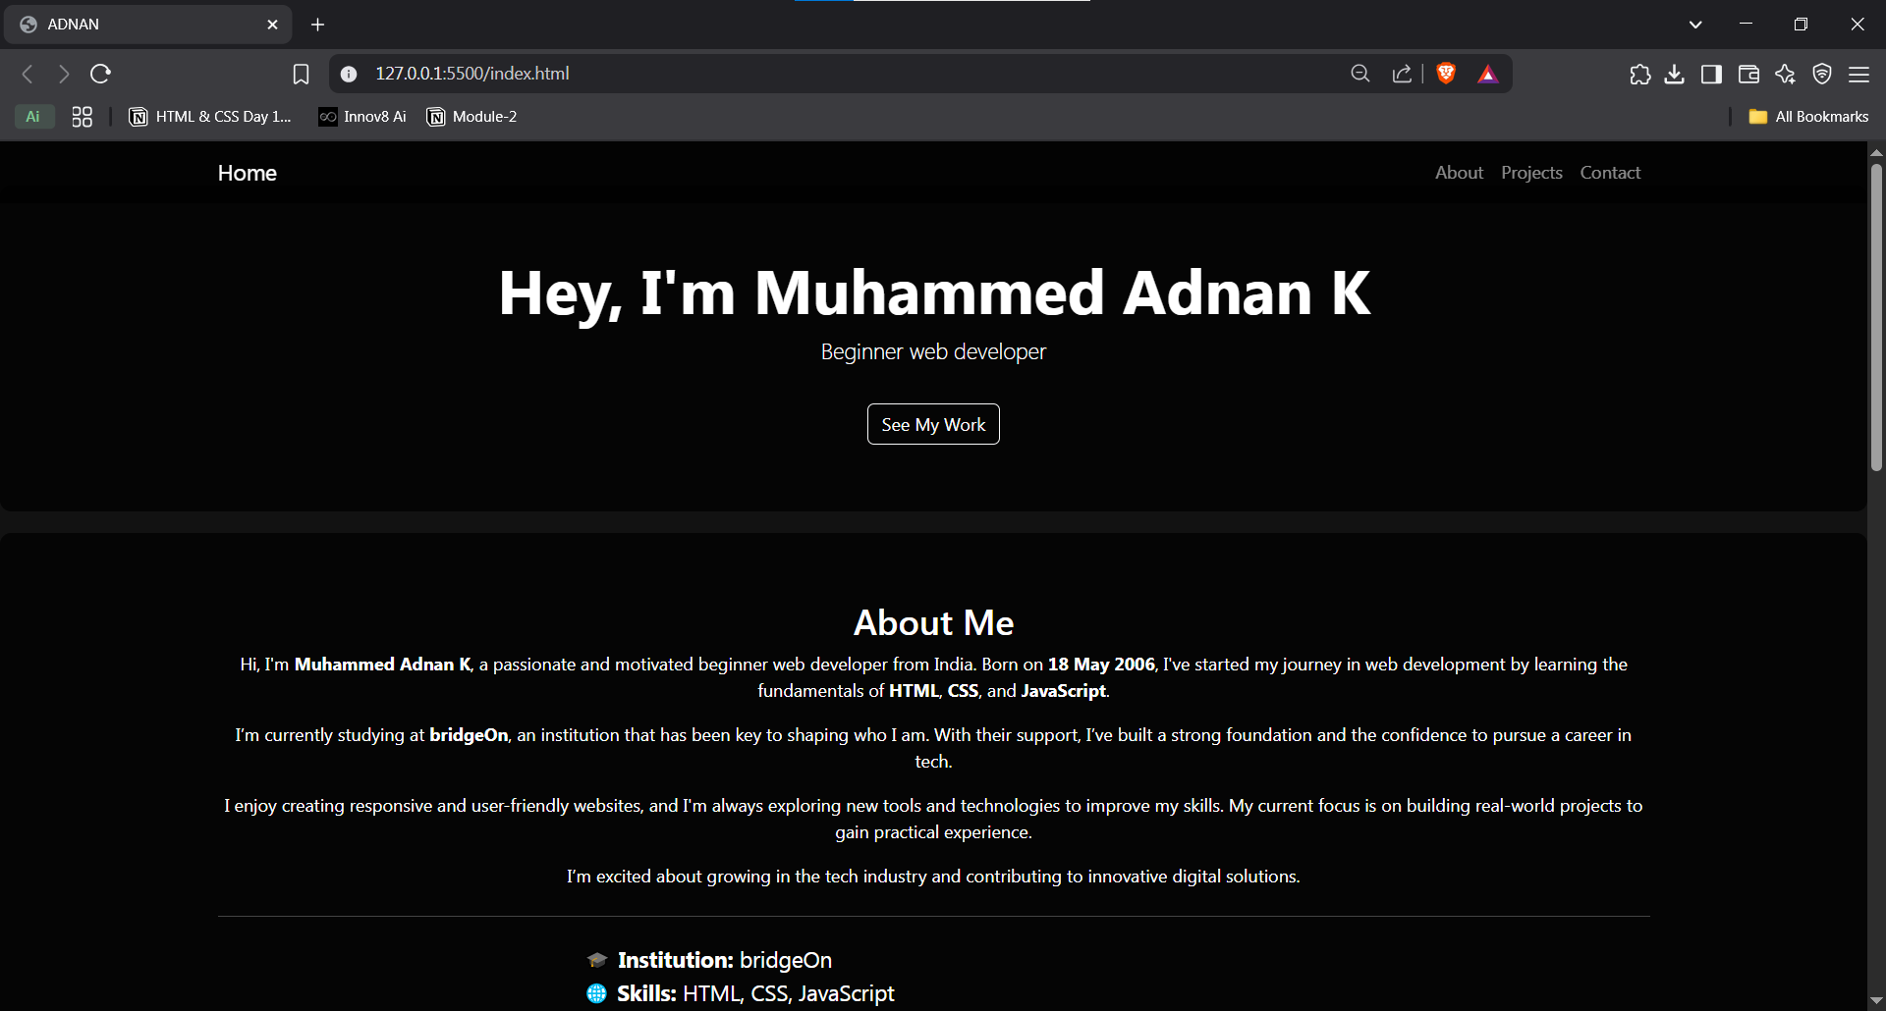Navigate to Projects in the navbar
Screen dimensions: 1886x1011
(x=1531, y=173)
